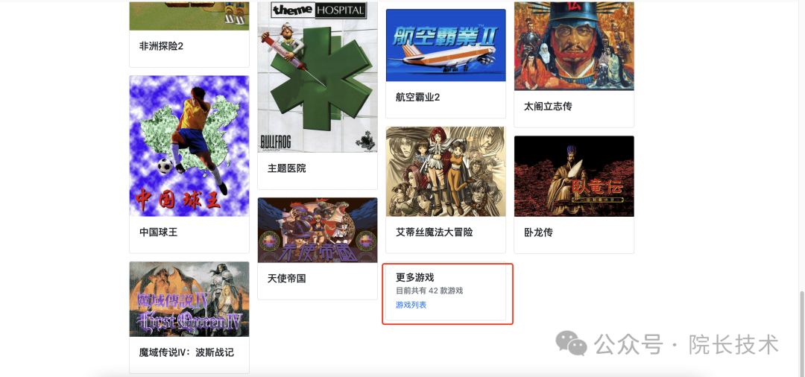This screenshot has height=377, width=805.
Task: Open the 中国球王 game cover image
Action: [x=189, y=146]
